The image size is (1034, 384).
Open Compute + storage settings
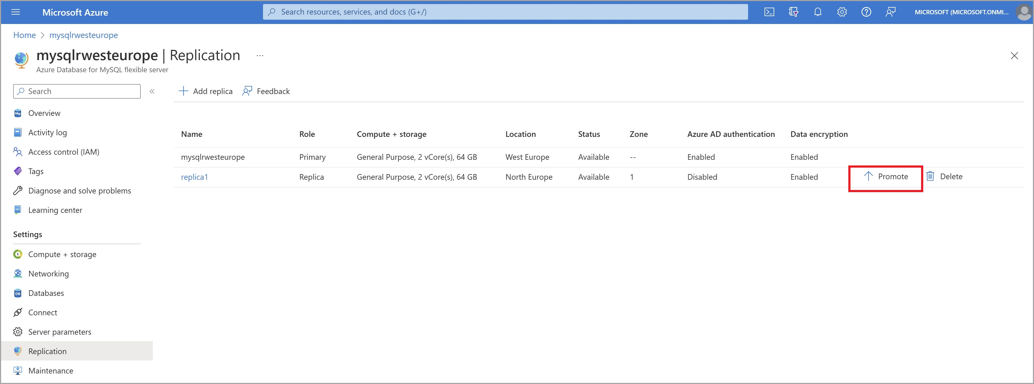[62, 254]
